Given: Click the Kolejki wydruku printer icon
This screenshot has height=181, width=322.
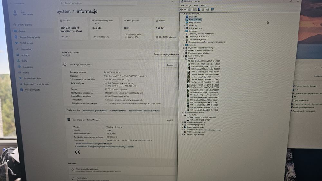Looking at the screenshot, I should pos(187,28).
